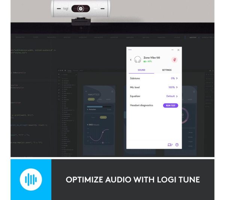Minimize the Logi Tune window
225x200 pixels.
172,50
